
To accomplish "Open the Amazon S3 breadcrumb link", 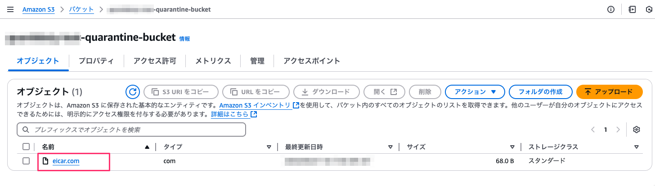I will point(38,9).
